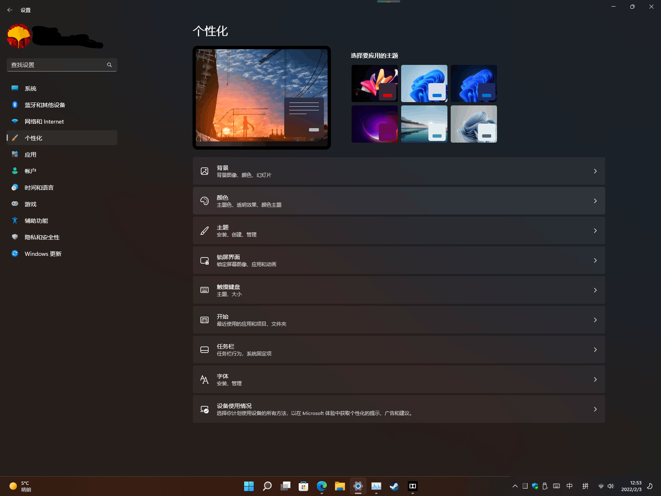Screen dimensions: 661x496
Task: Click the Windows Security shield tray icon
Action: click(x=535, y=486)
